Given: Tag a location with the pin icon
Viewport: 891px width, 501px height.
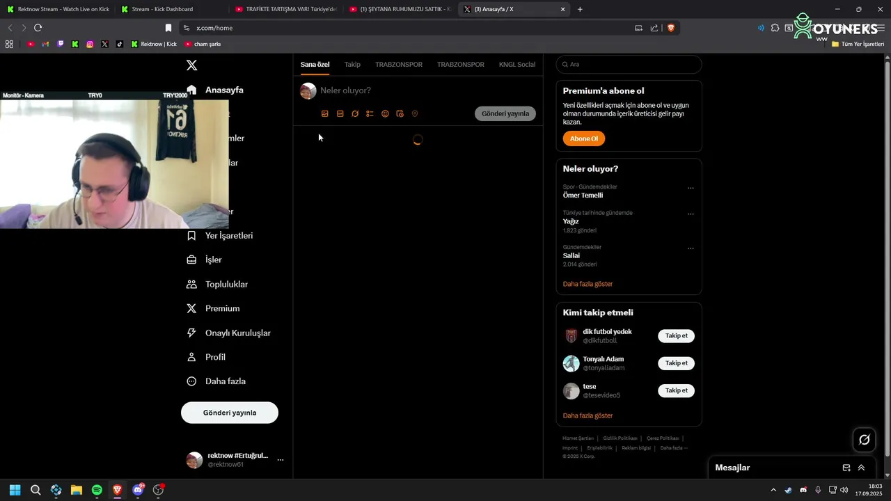Looking at the screenshot, I should coord(415,113).
